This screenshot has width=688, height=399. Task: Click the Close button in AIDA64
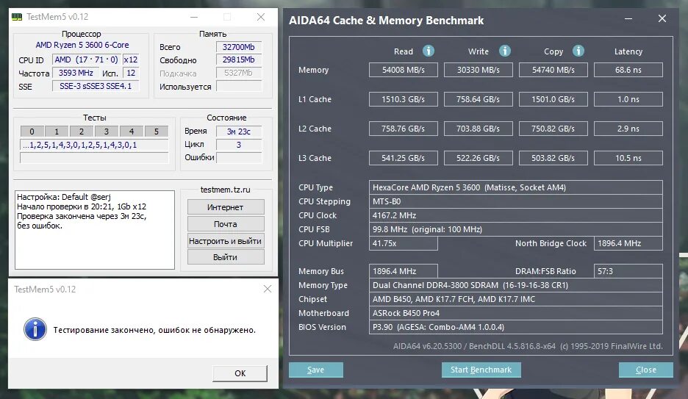coord(646,370)
